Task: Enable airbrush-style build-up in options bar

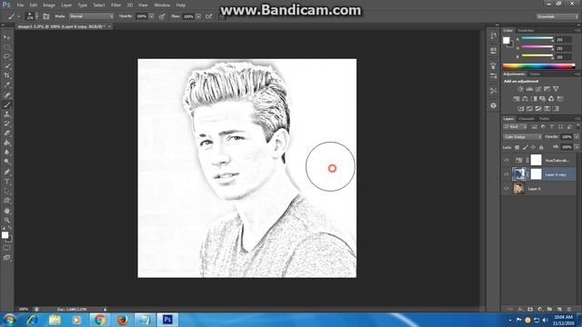Action: (209, 16)
